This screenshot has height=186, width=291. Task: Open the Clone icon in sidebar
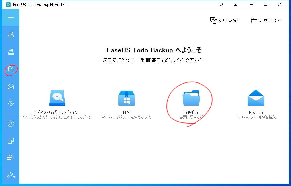pyautogui.click(x=11, y=141)
